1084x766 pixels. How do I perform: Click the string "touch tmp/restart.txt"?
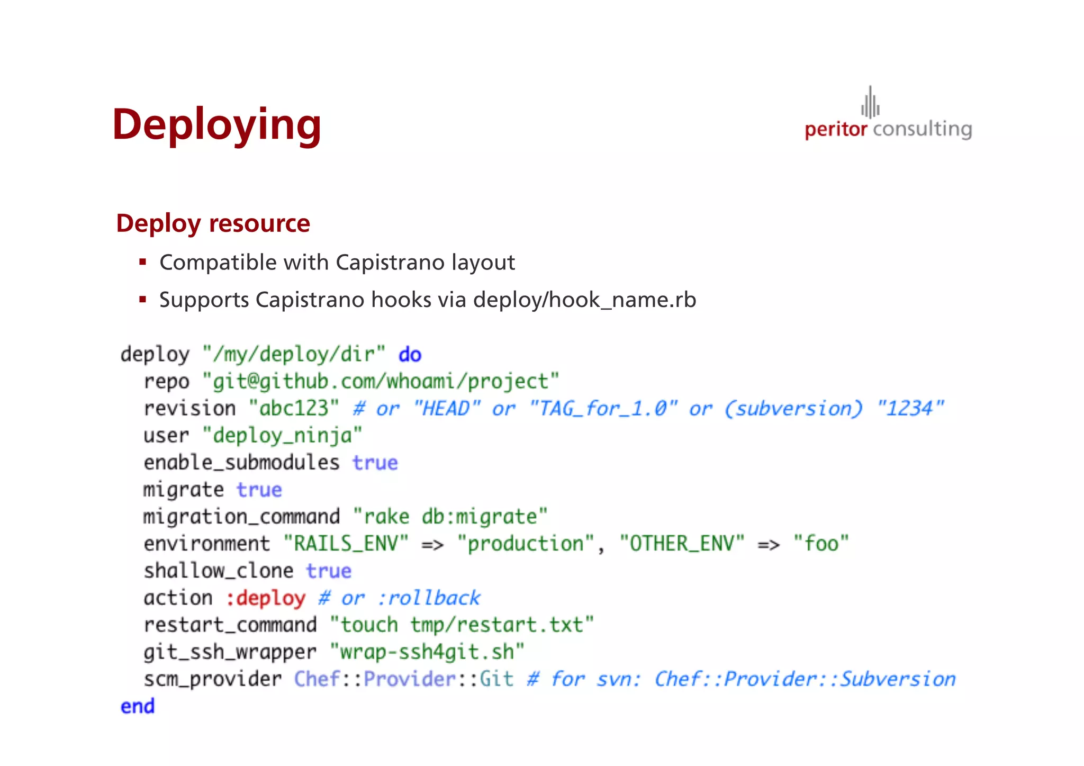pos(462,625)
